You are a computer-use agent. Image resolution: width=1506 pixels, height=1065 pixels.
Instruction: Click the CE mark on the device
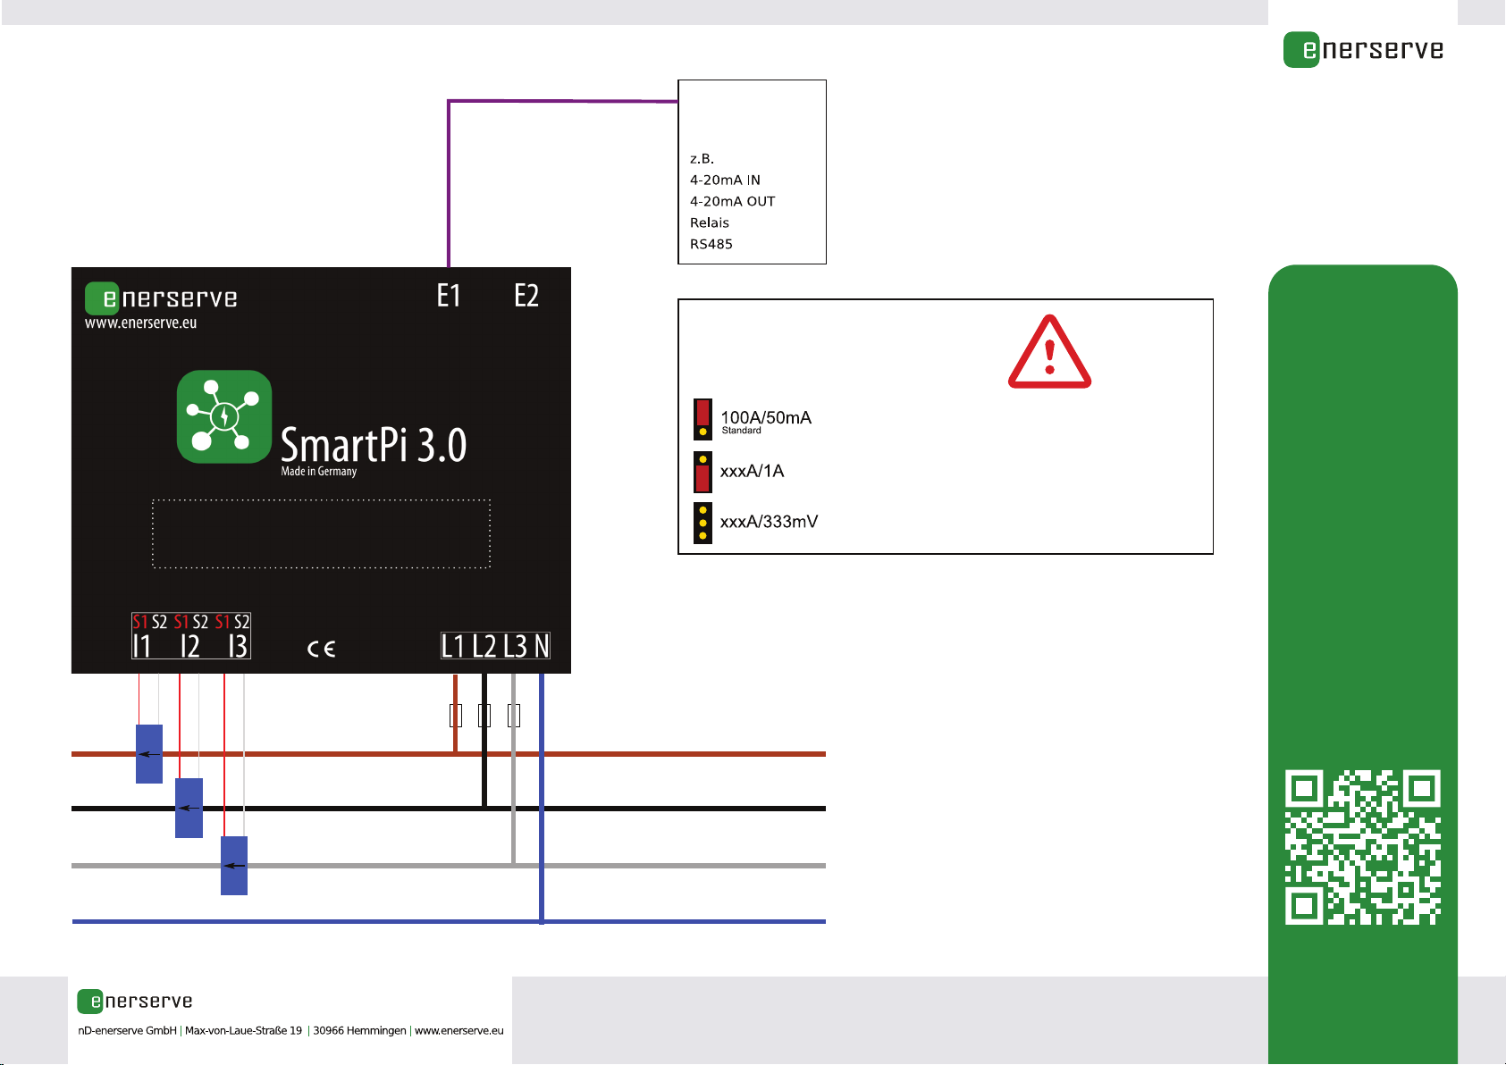coord(321,649)
